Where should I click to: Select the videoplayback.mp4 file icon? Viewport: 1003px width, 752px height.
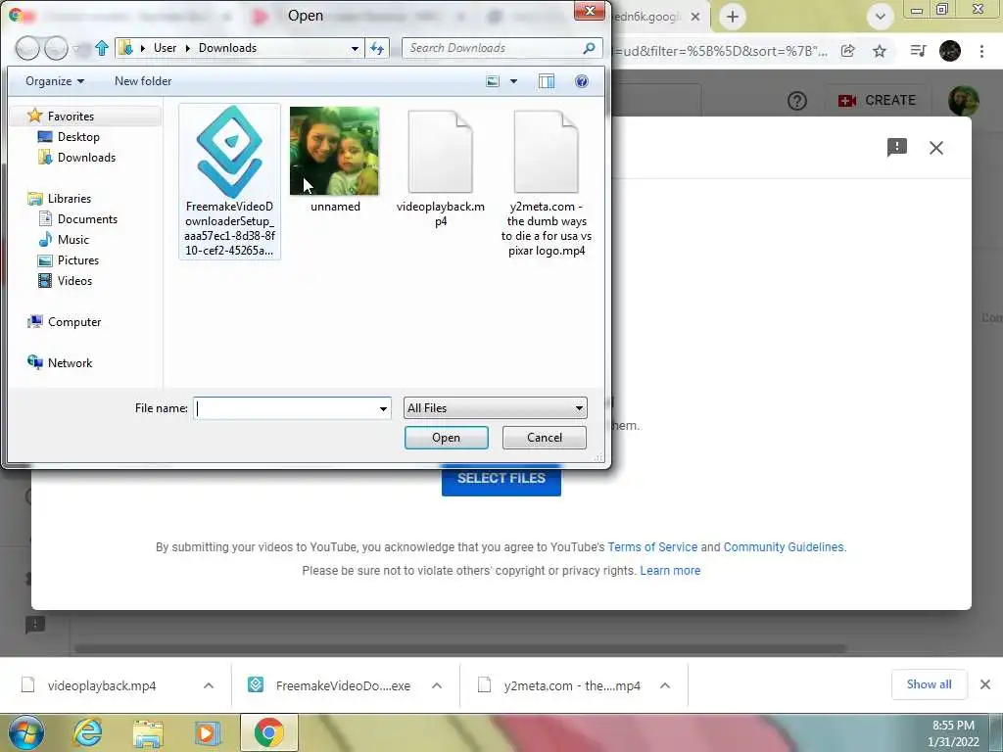440,152
